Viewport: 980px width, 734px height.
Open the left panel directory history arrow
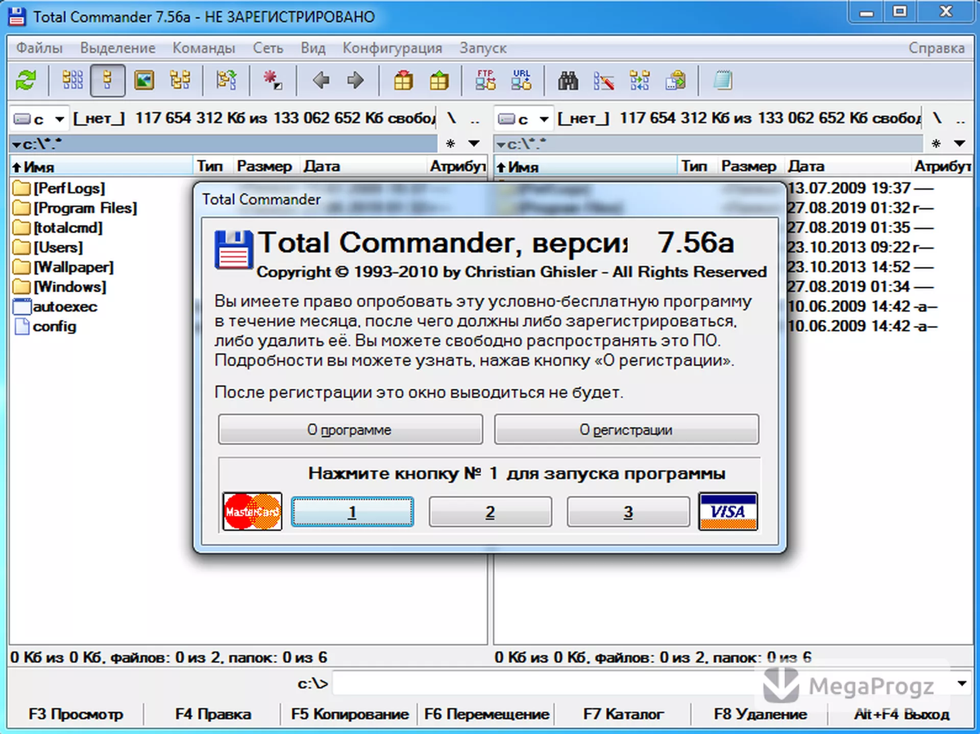[474, 143]
